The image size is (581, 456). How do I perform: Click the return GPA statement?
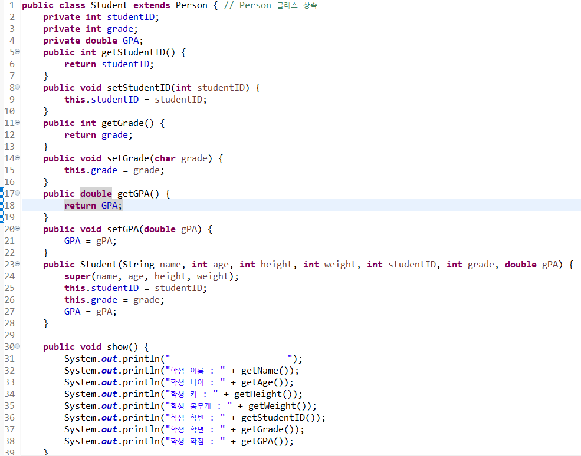click(x=93, y=205)
